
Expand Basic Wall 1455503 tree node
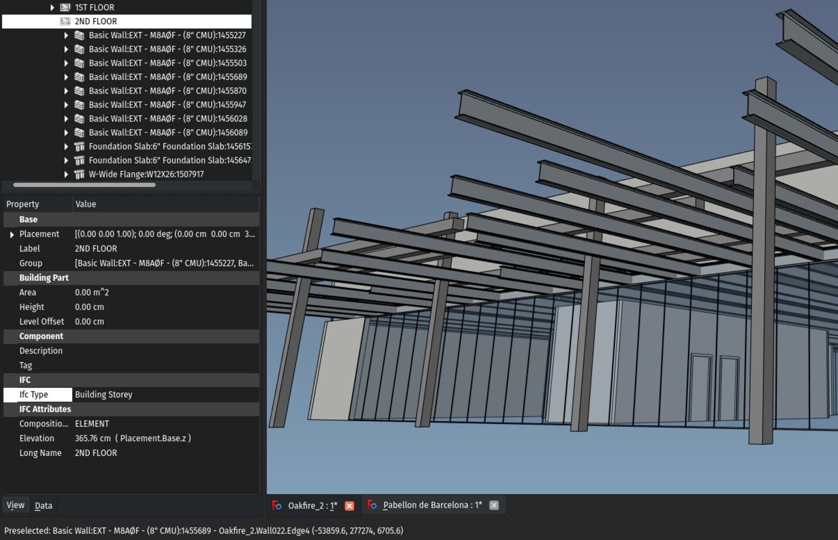coord(66,63)
